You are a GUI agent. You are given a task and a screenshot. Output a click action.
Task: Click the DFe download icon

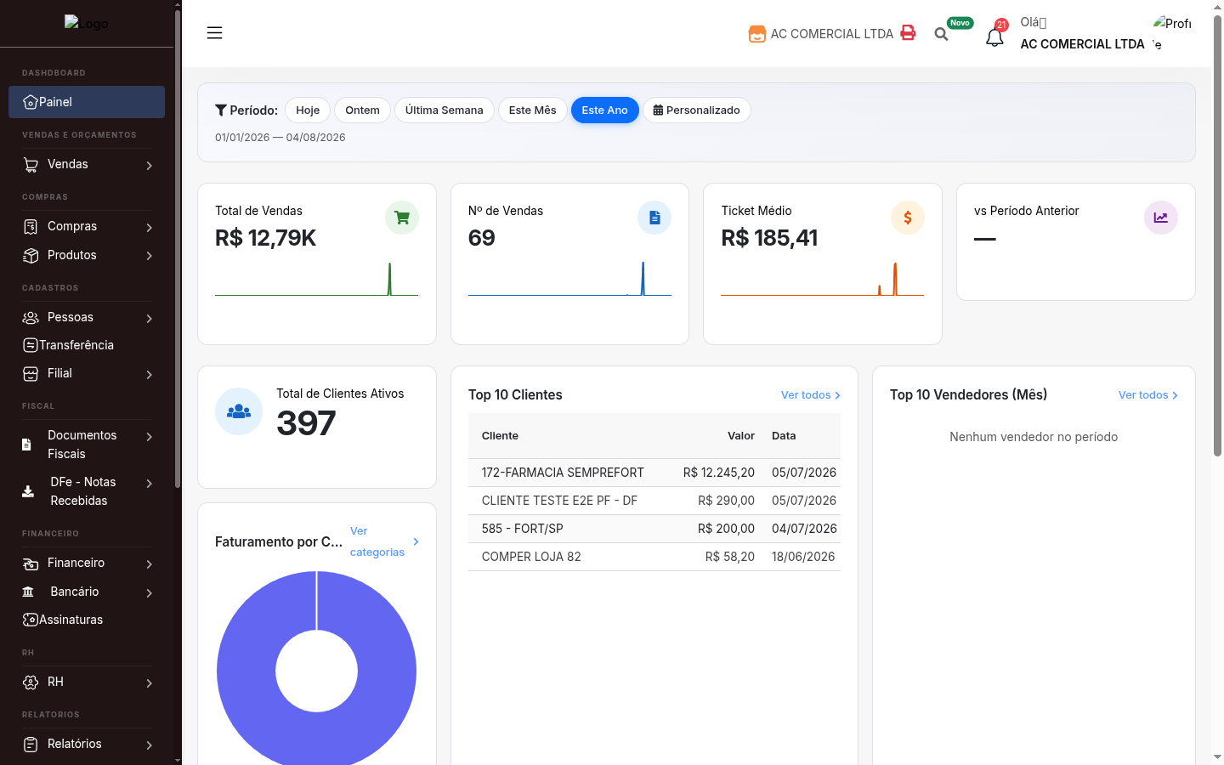28,491
